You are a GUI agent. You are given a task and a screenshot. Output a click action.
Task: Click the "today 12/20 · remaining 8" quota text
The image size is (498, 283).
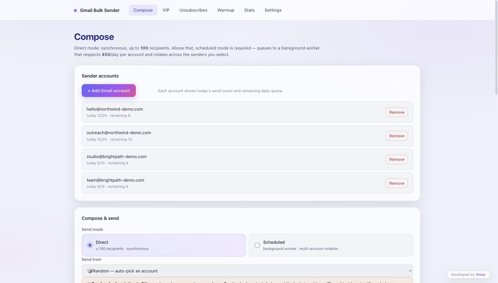(108, 116)
